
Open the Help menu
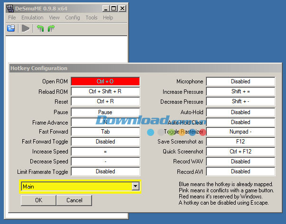point(108,18)
